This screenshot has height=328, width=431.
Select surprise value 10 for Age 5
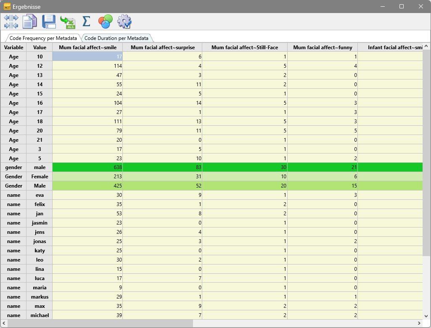162,159
